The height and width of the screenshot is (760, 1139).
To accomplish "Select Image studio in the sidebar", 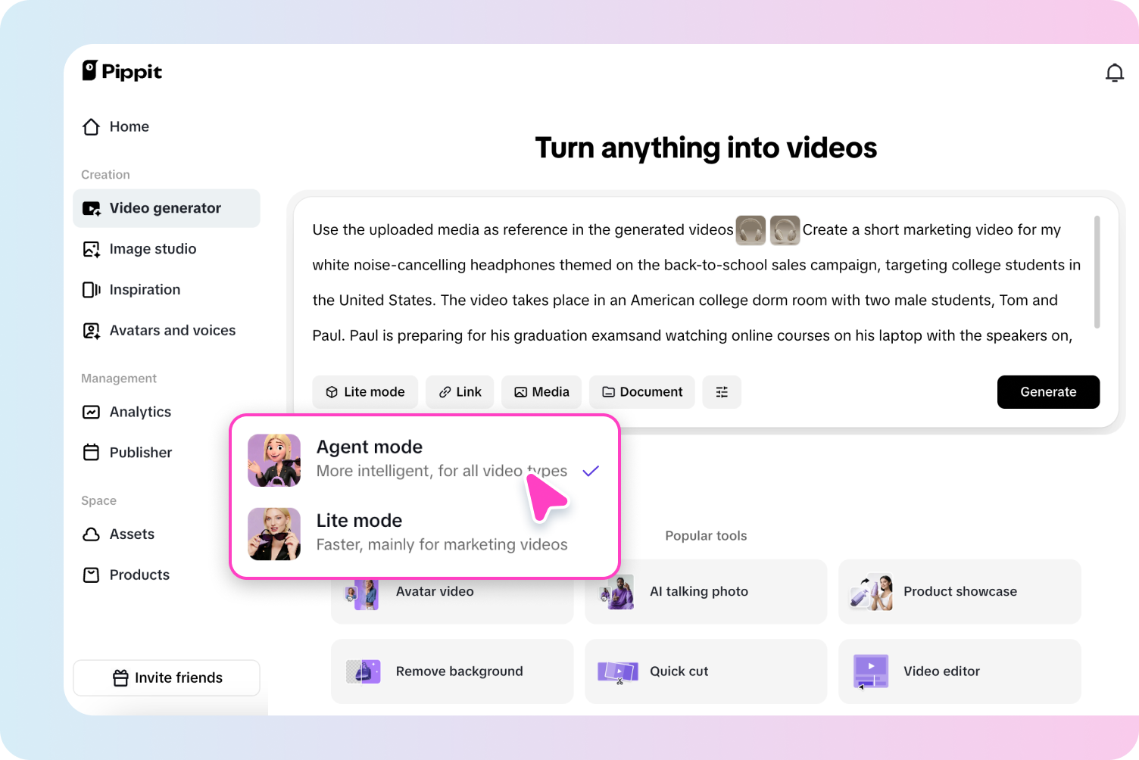I will click(152, 248).
